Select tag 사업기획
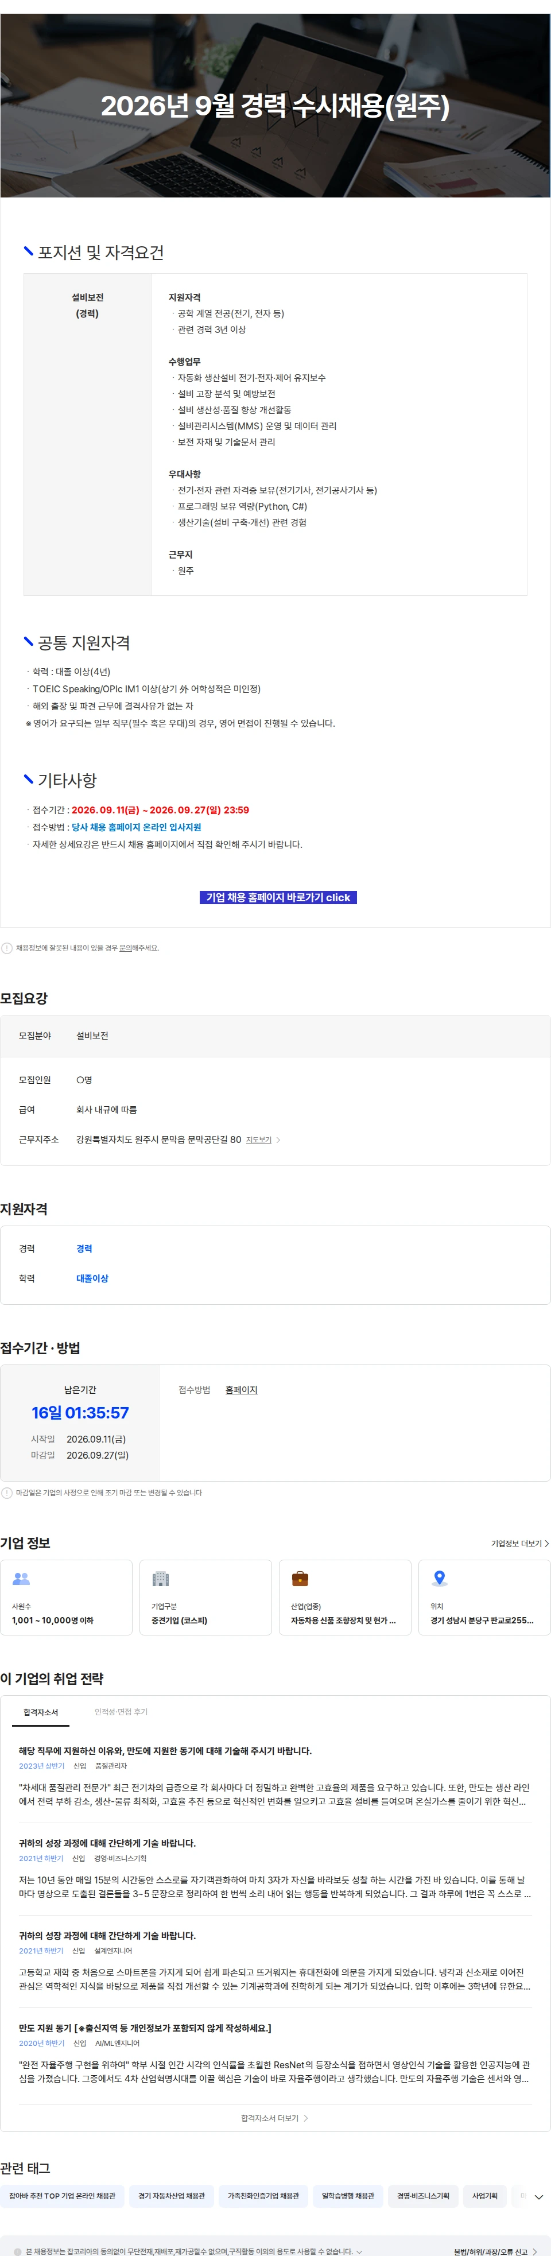551x2256 pixels. tap(484, 2196)
